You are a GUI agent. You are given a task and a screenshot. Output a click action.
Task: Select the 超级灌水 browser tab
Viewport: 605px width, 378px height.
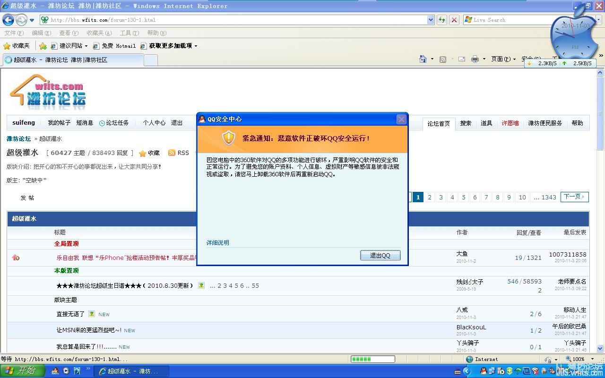73,60
